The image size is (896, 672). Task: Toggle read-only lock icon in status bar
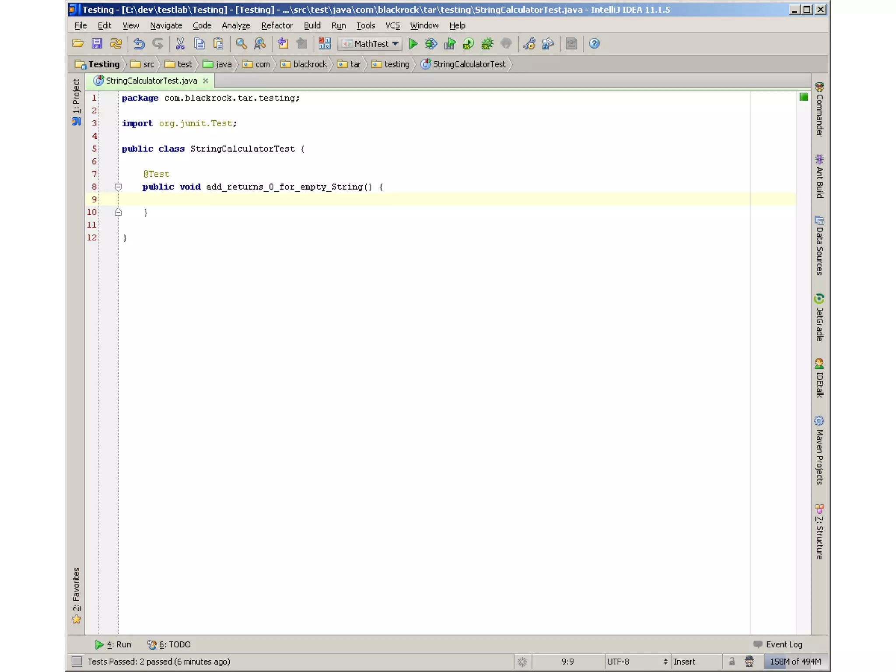click(x=731, y=661)
